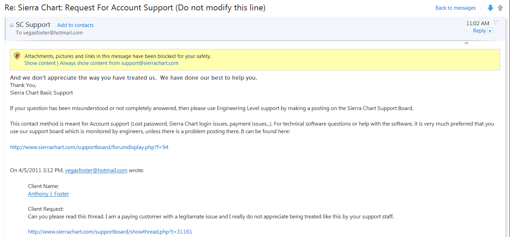Click 'Sierra Chart Basic Support' signature text
Image resolution: width=510 pixels, height=237 pixels.
(x=41, y=93)
